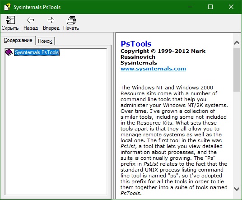Close the Sysinternals PsTools window
Screen dimensions: 242x200
point(231,7)
